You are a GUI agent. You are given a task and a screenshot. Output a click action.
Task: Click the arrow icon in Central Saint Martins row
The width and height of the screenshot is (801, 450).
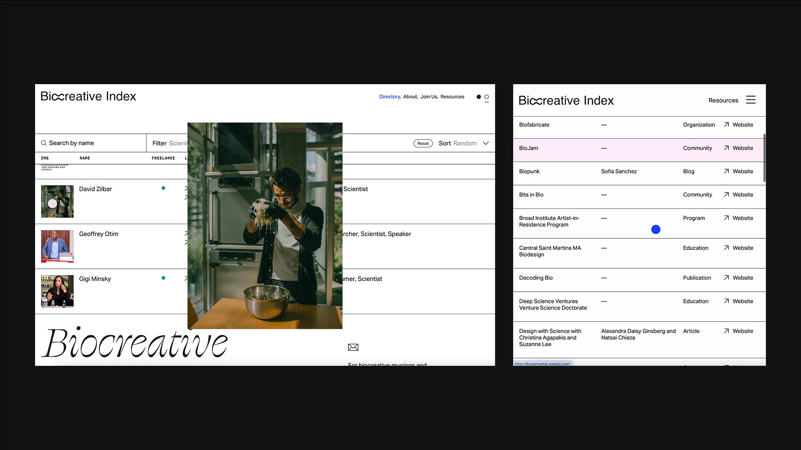click(726, 248)
